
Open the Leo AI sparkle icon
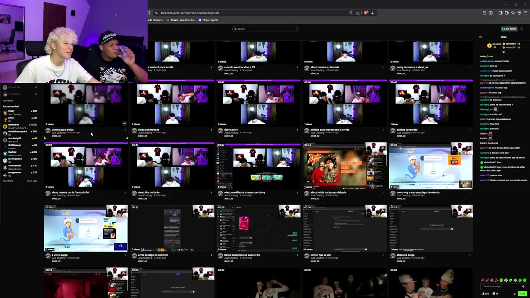(x=513, y=13)
